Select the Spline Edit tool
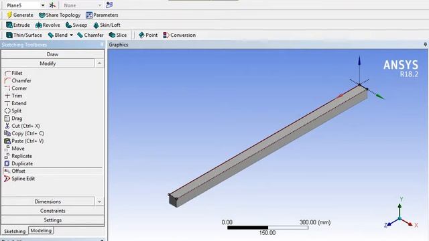 click(x=19, y=179)
